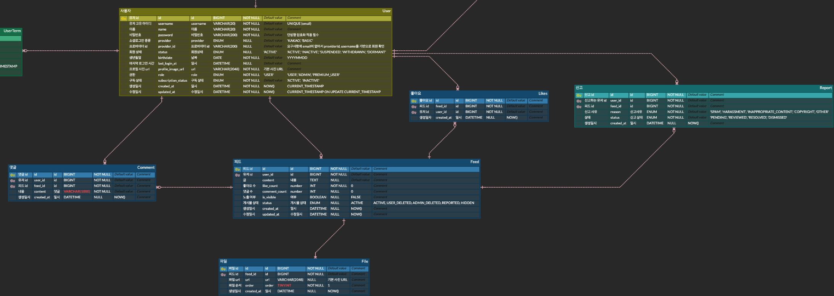Click the 댓글 table title
Viewport: 834px width, 296px height.
[13, 167]
